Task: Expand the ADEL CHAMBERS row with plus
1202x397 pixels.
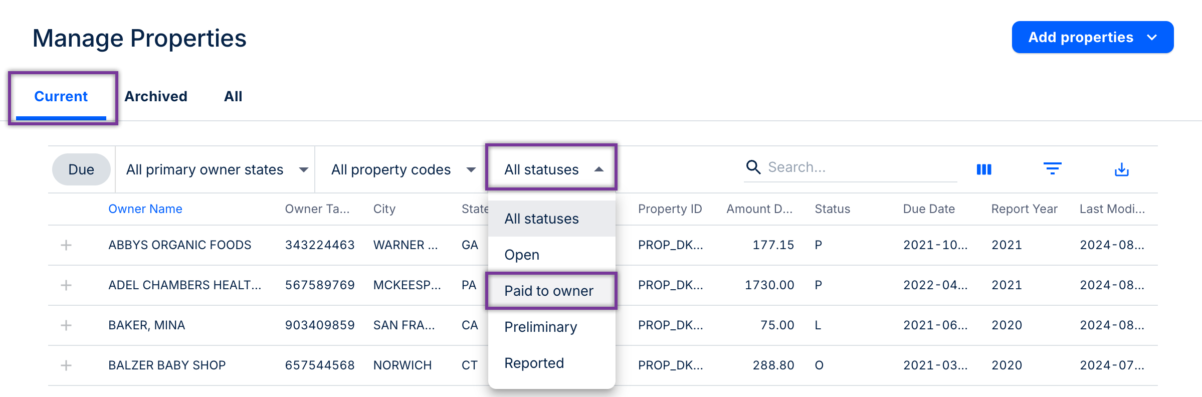Action: [x=66, y=285]
